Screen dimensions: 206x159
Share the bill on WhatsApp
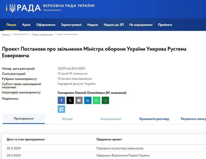(x=97, y=101)
